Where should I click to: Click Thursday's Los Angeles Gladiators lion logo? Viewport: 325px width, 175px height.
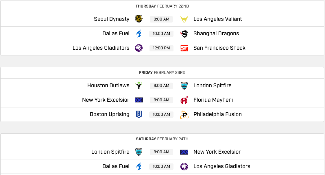139,48
